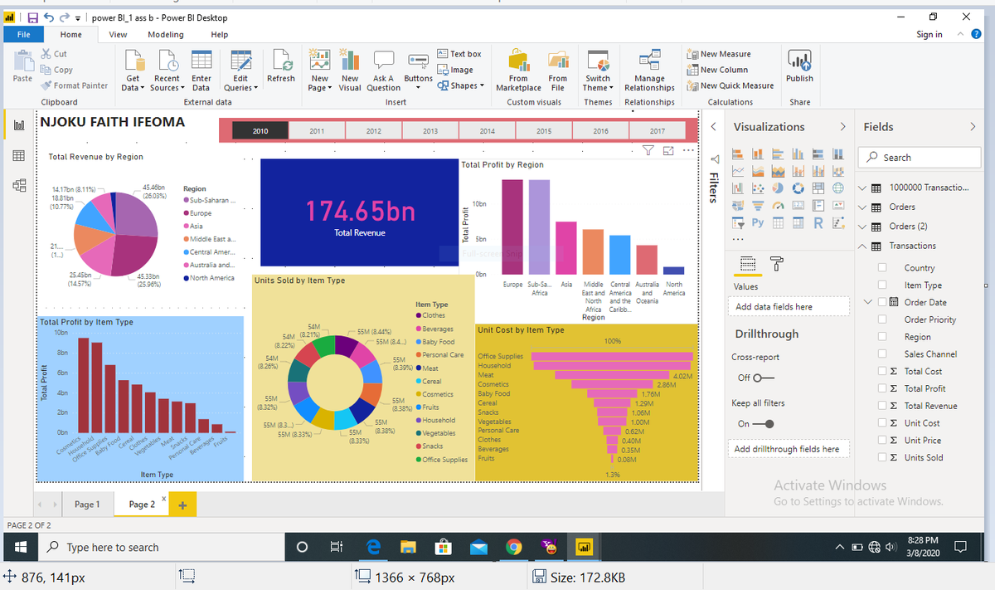Viewport: 995px width, 590px height.
Task: Select year 2014 in the slicer
Action: coord(487,131)
